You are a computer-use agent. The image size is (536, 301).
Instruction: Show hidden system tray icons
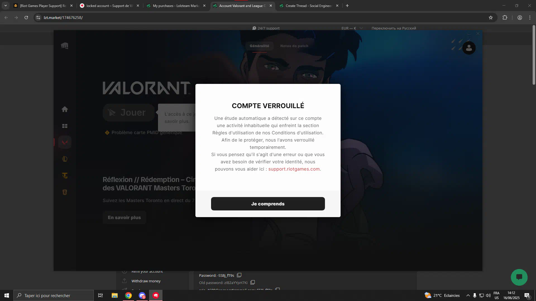(468, 295)
